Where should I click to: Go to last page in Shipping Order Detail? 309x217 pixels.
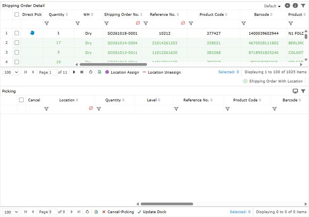82,72
